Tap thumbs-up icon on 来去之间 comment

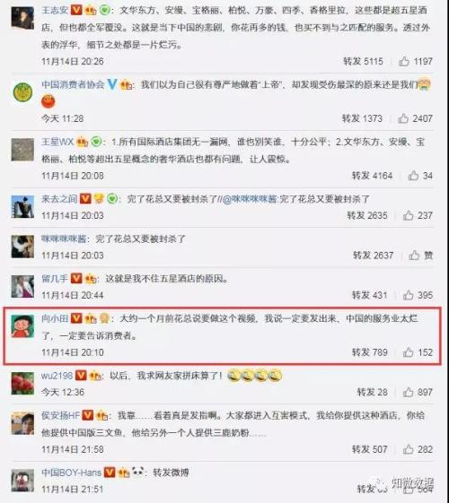[x=408, y=215]
